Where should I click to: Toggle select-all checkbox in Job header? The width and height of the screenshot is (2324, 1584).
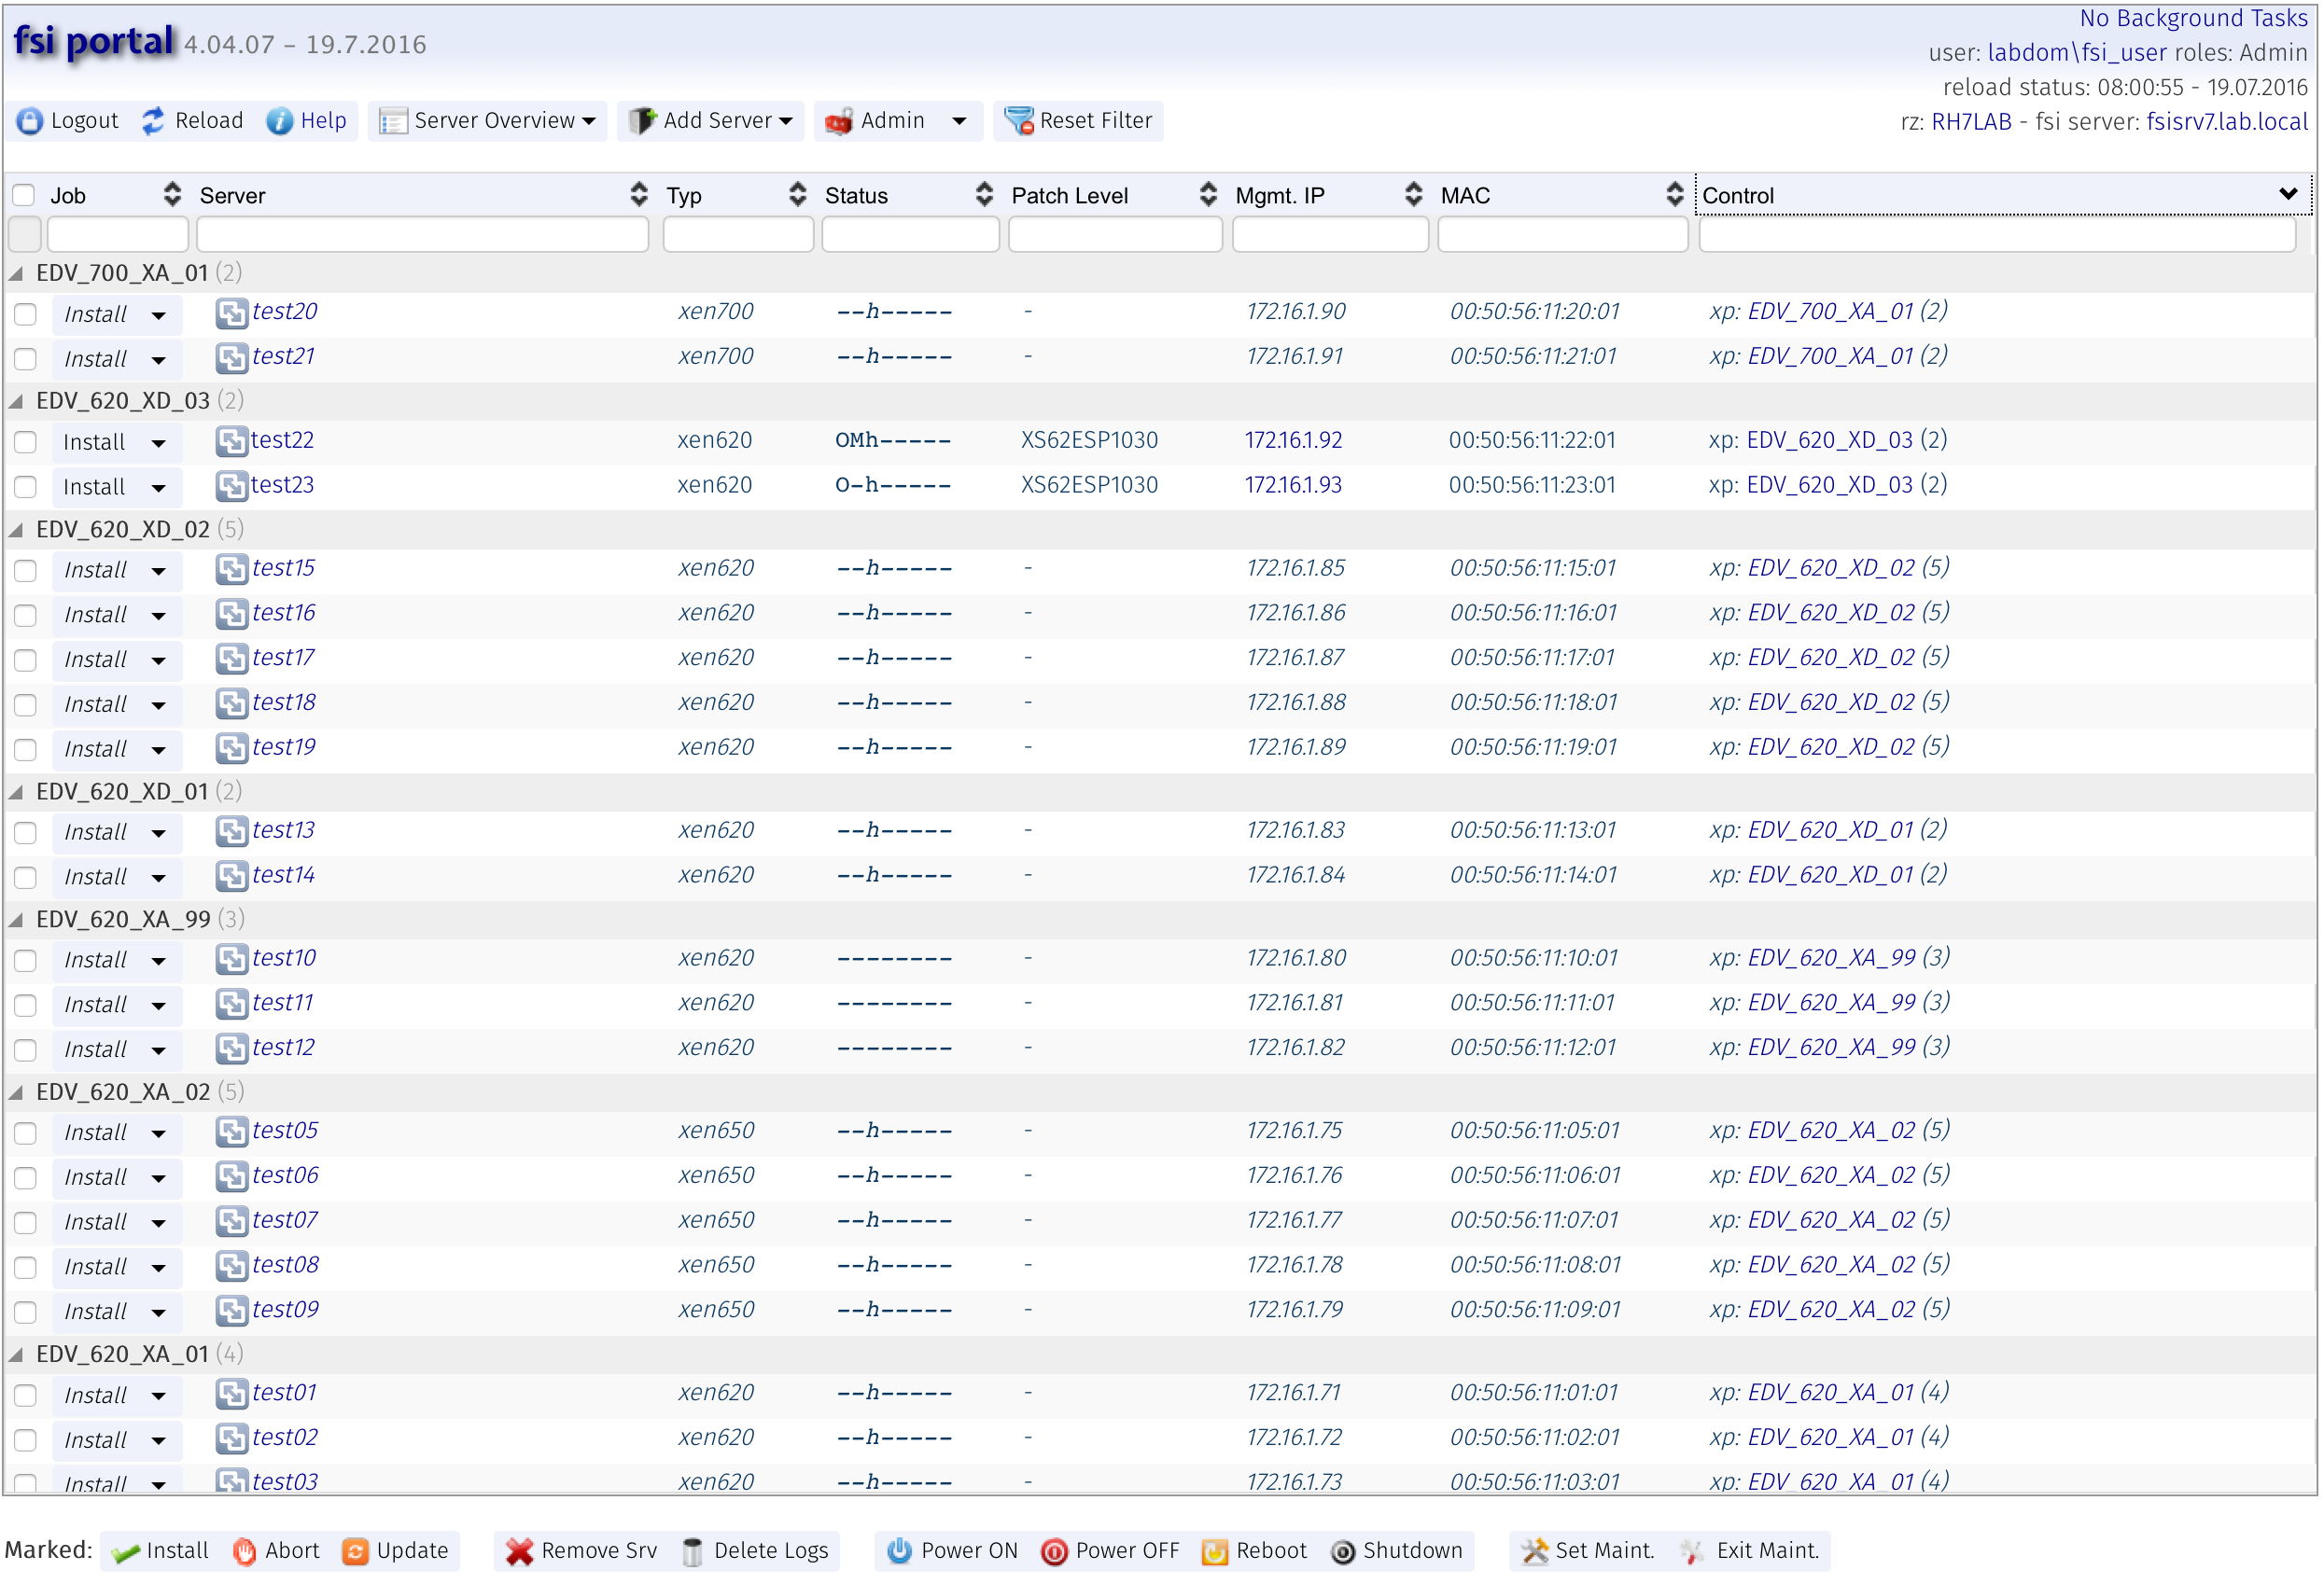coord(24,195)
